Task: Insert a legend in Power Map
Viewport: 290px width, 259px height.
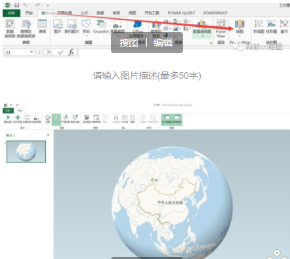Action: pos(133,119)
